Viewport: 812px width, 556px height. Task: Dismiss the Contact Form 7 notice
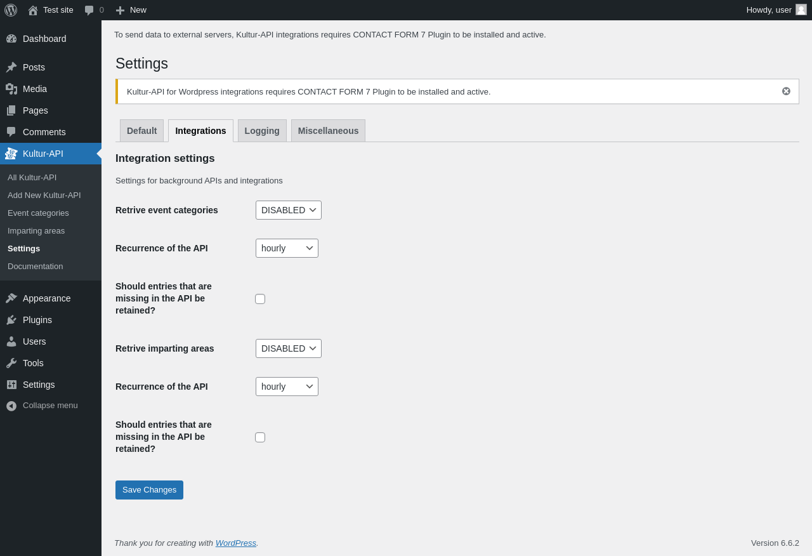point(786,91)
